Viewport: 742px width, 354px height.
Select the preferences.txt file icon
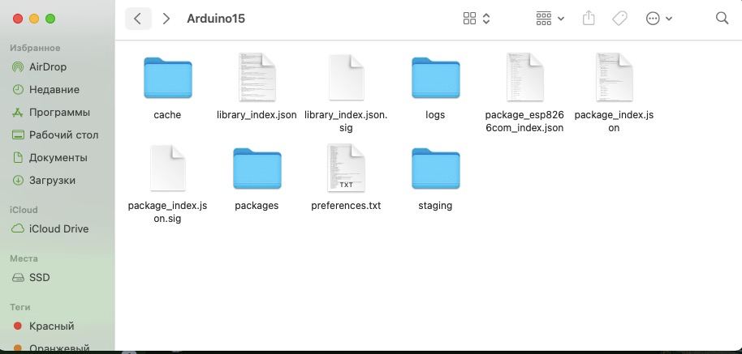tap(347, 168)
